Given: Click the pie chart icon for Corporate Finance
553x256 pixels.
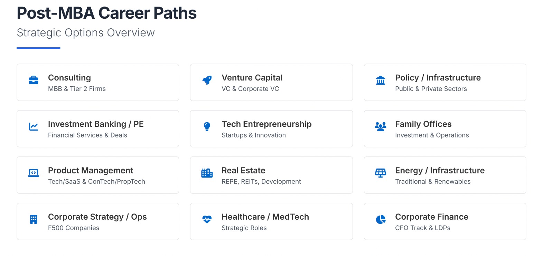Looking at the screenshot, I should (381, 219).
